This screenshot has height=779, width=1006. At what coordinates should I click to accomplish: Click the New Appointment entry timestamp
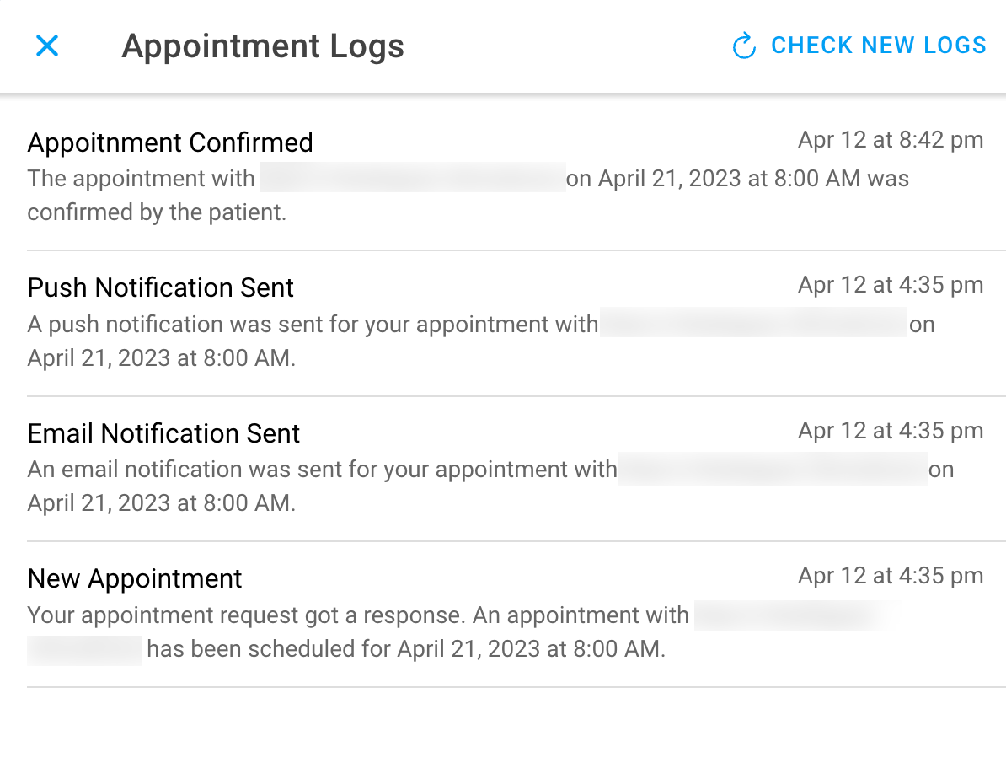[891, 576]
